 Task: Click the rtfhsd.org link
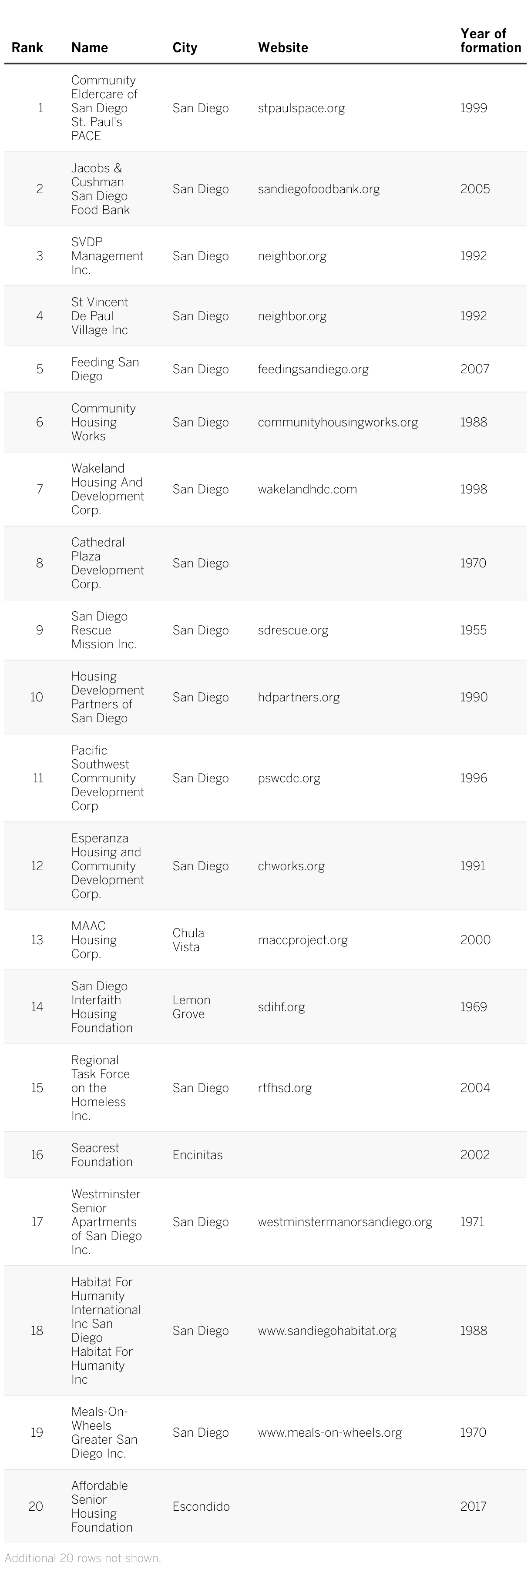(x=284, y=1088)
